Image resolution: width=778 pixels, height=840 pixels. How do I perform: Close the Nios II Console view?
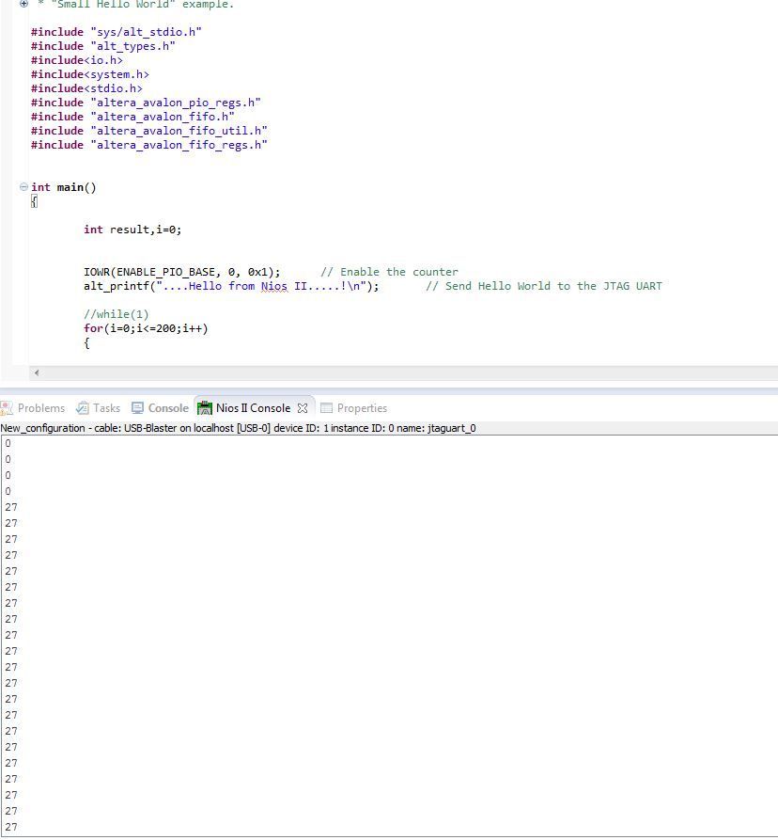[x=303, y=408]
